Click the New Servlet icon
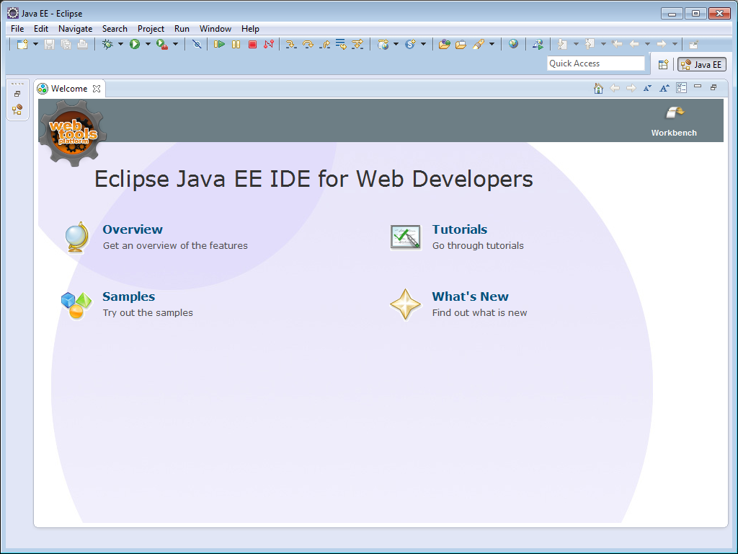 410,44
